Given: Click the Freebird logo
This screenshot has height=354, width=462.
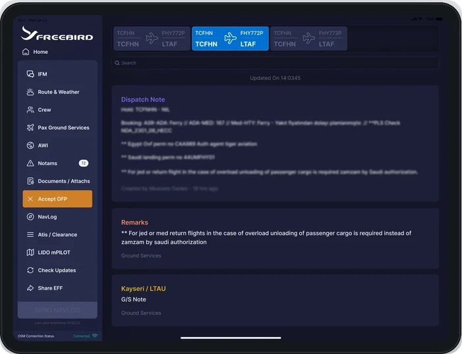Looking at the screenshot, I should 57,34.
